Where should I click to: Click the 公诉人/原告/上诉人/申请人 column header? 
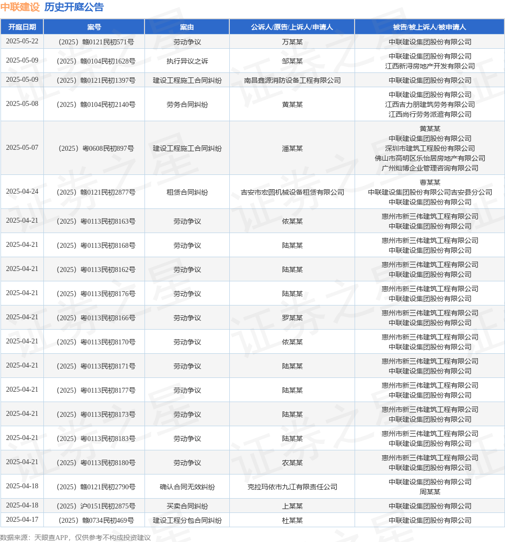click(292, 27)
